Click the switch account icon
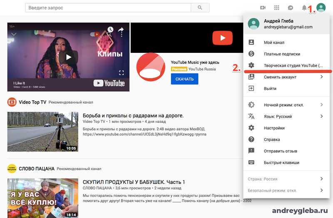 (x=251, y=77)
